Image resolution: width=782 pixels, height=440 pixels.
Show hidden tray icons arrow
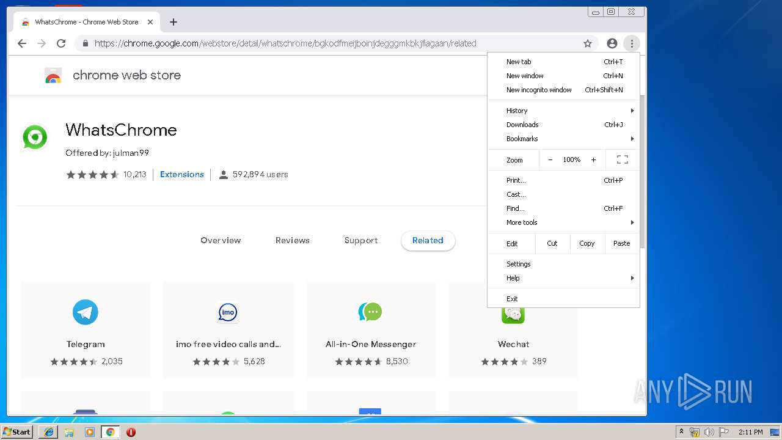click(x=682, y=432)
